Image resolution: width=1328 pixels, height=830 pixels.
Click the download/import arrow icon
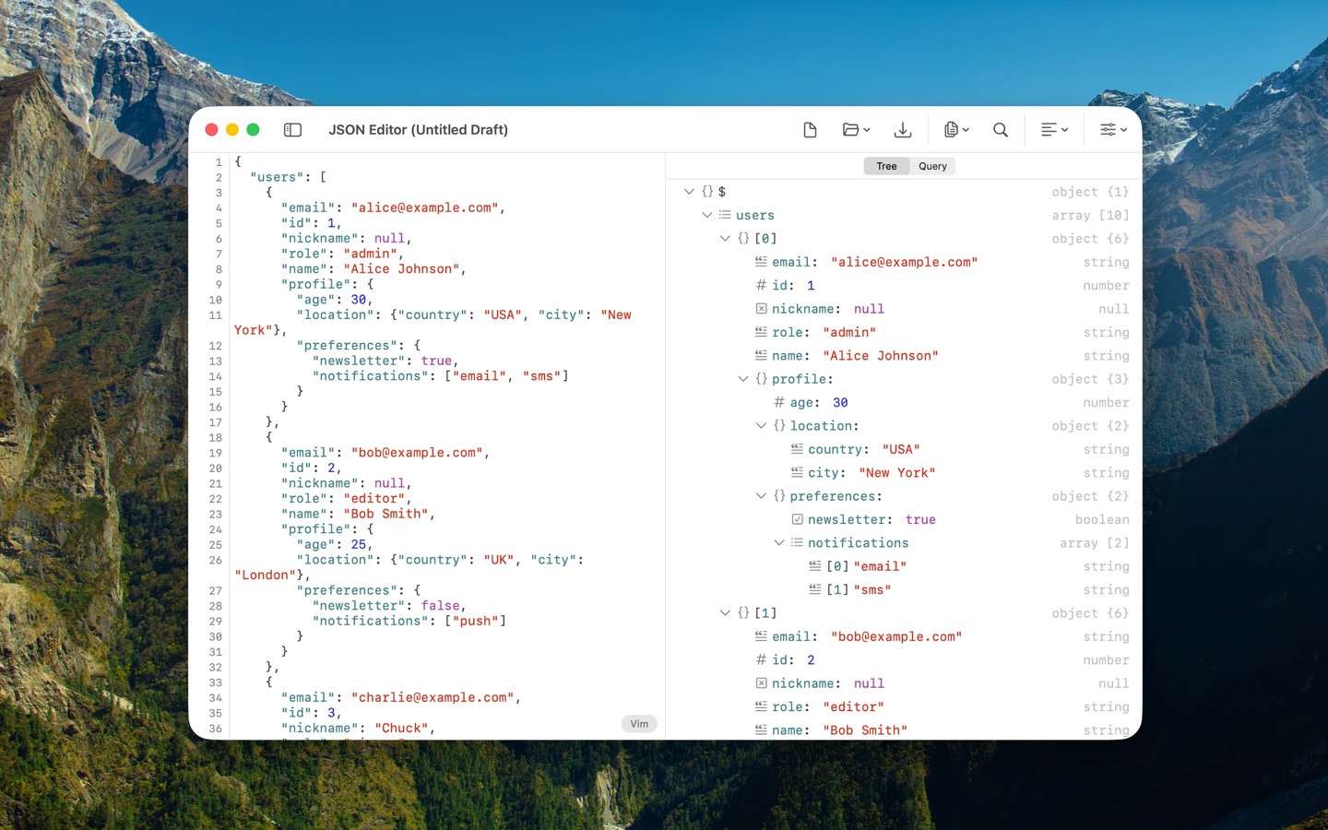pos(903,130)
